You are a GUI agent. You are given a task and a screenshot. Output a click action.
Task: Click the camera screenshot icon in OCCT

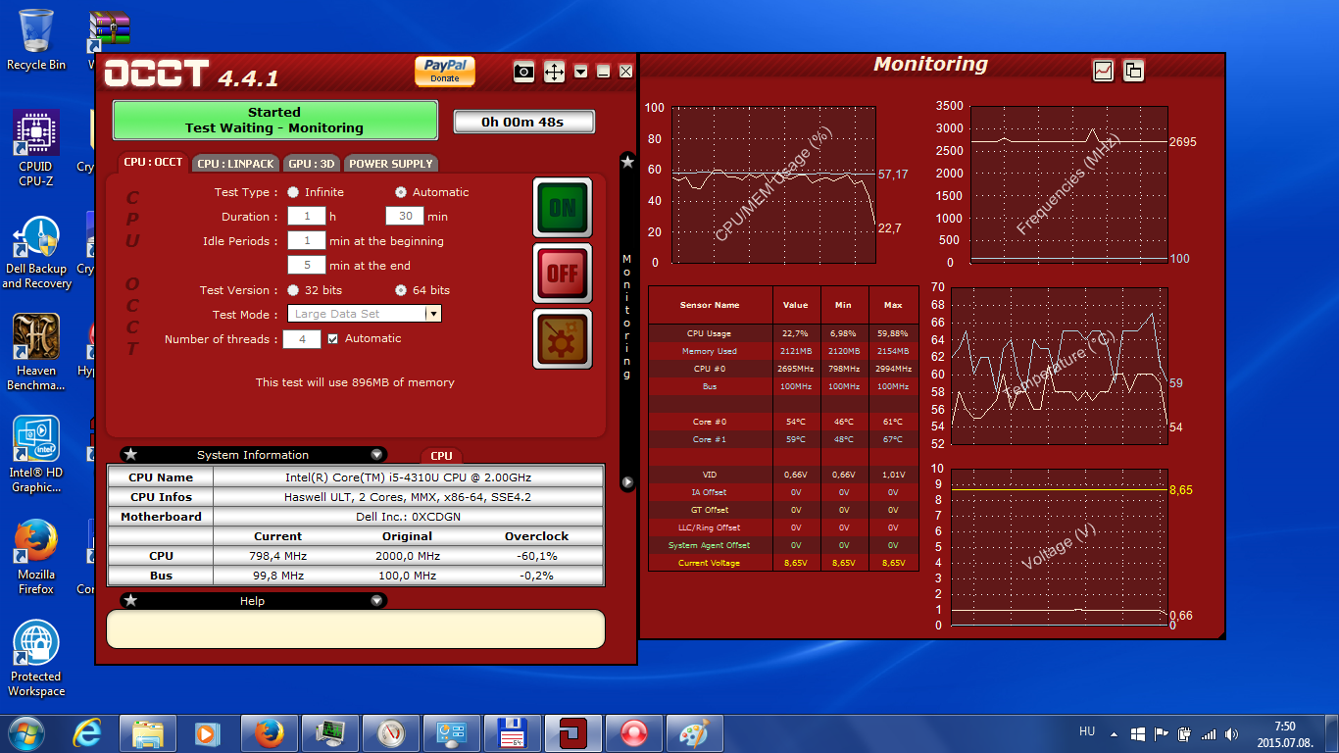point(524,72)
